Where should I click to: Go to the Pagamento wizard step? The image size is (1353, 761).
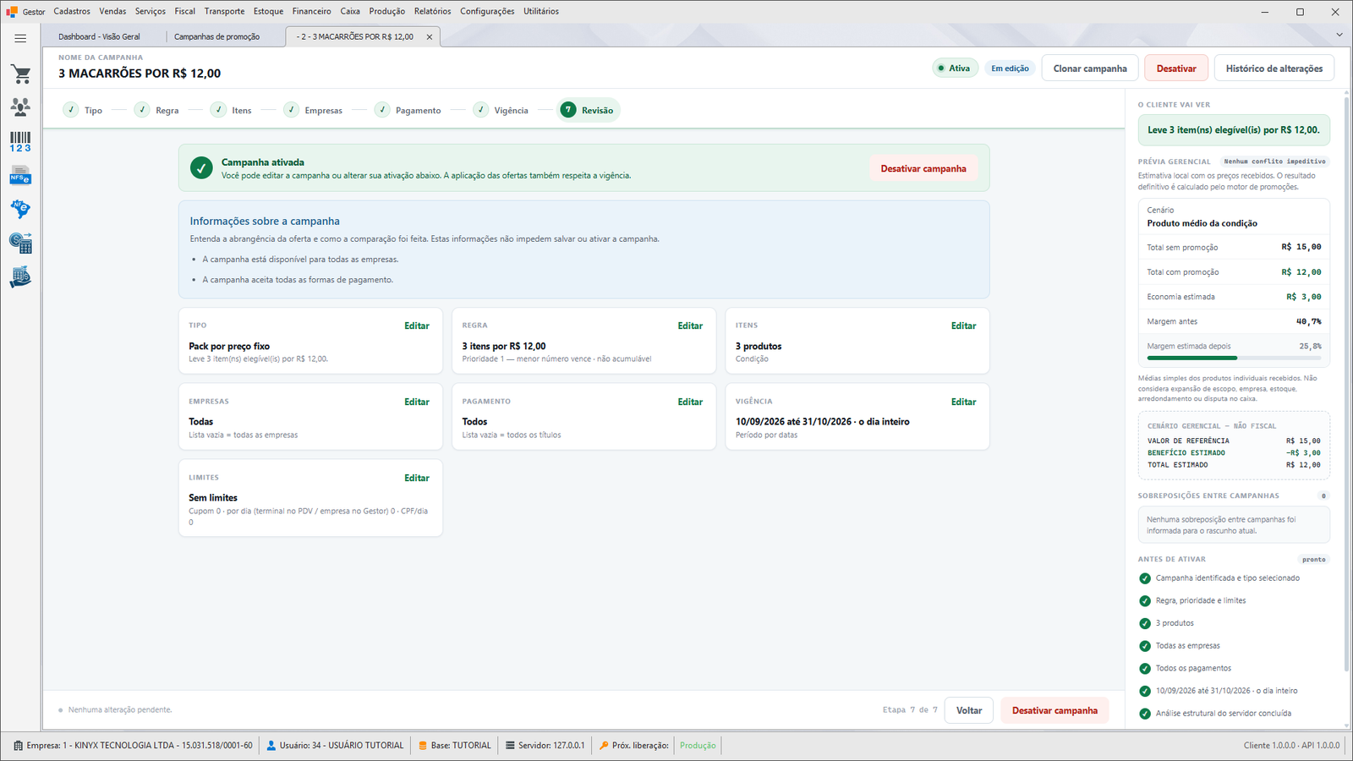click(408, 110)
